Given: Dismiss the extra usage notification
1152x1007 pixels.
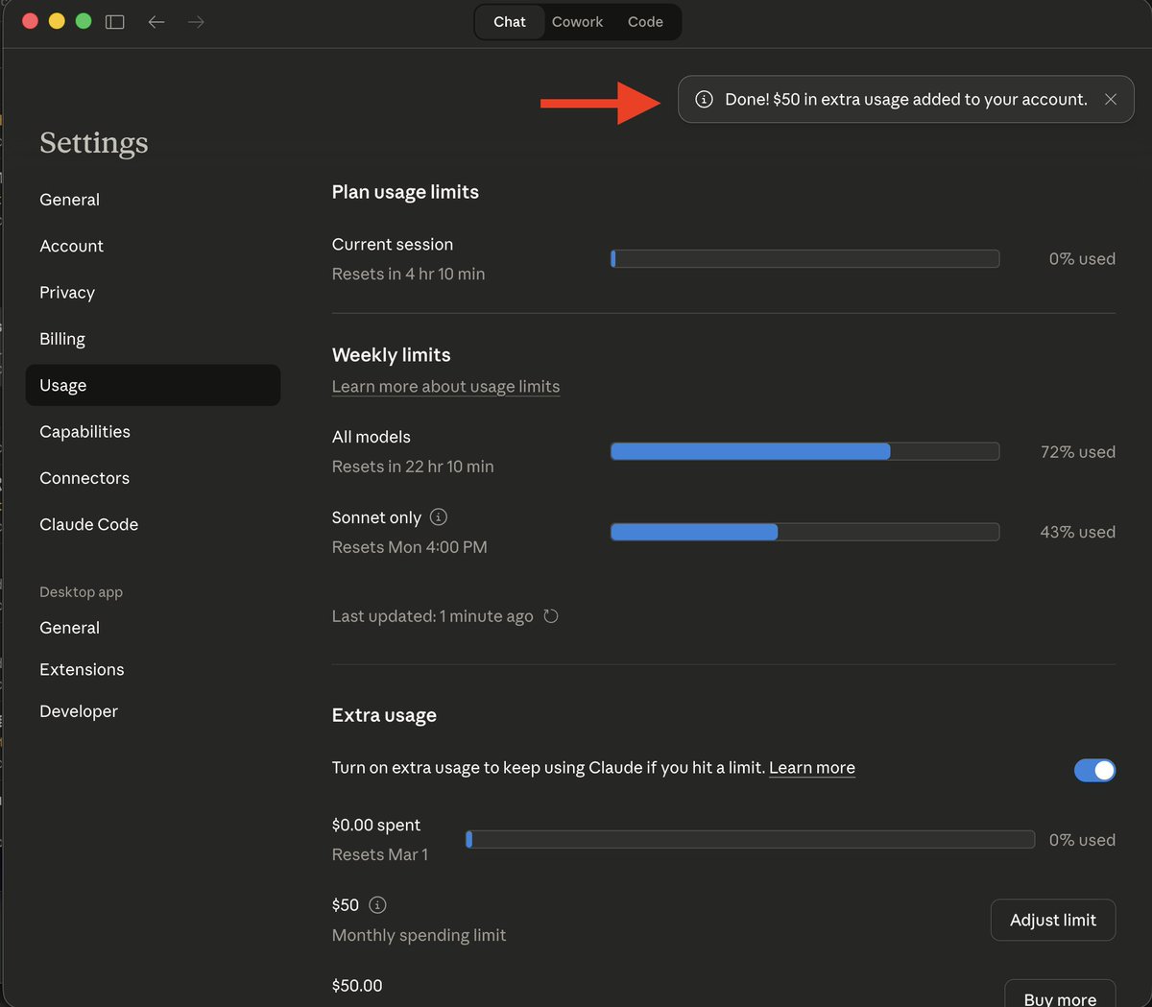Looking at the screenshot, I should coord(1111,99).
